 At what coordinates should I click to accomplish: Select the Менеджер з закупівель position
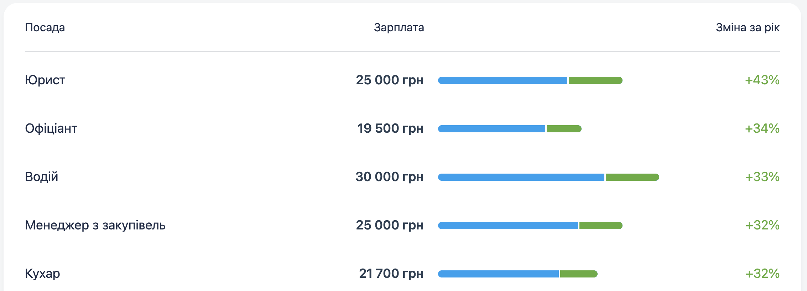point(402,225)
